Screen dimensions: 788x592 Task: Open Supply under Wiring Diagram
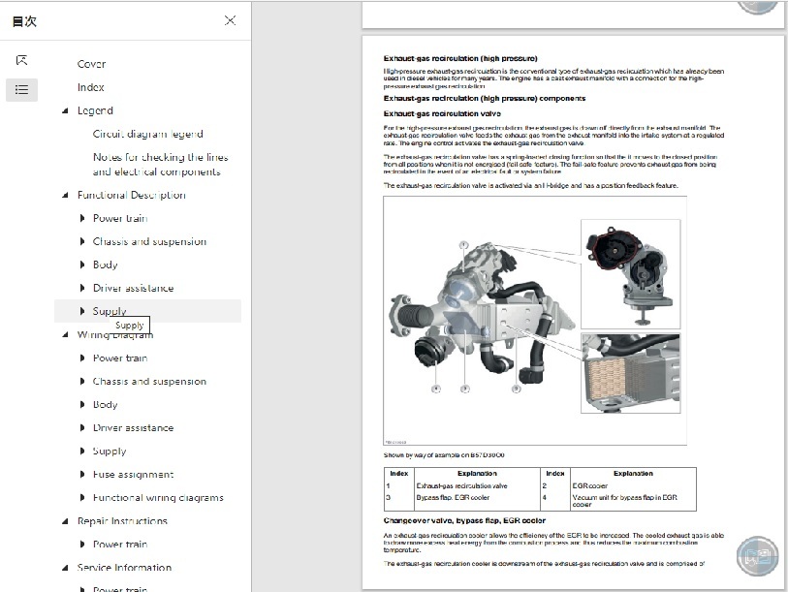coord(110,452)
